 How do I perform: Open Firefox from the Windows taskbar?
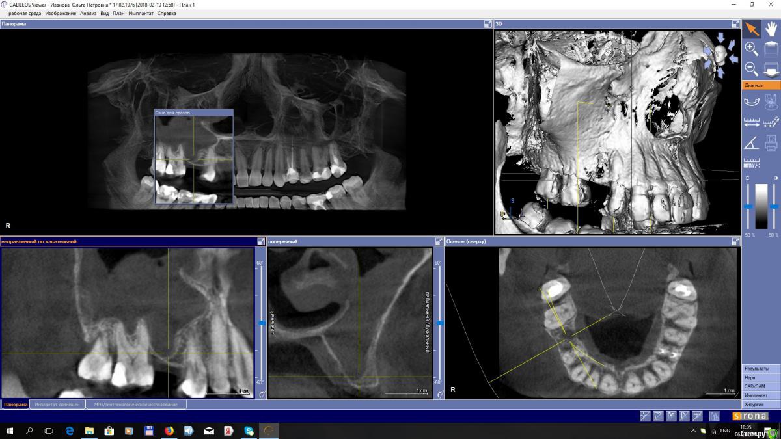click(169, 431)
